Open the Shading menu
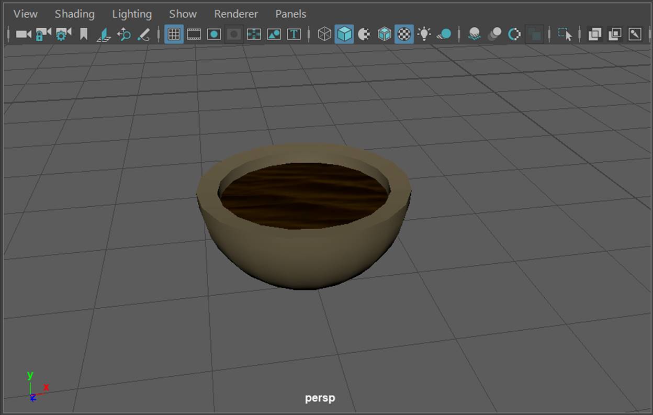Viewport: 653px width, 415px height. tap(74, 14)
